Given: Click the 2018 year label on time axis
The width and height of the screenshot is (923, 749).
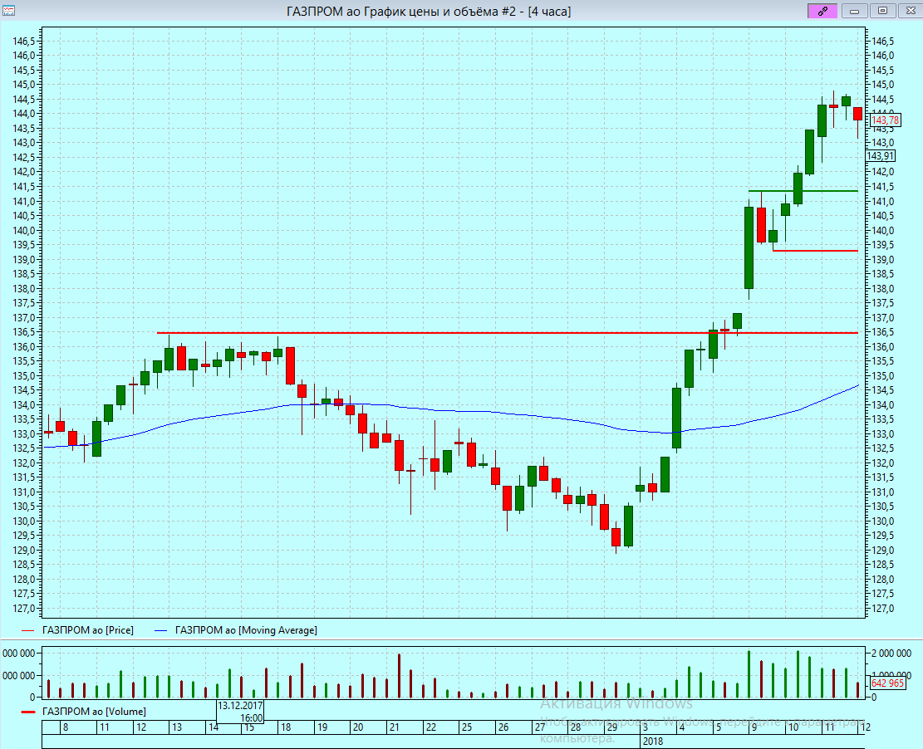Looking at the screenshot, I should pyautogui.click(x=653, y=741).
